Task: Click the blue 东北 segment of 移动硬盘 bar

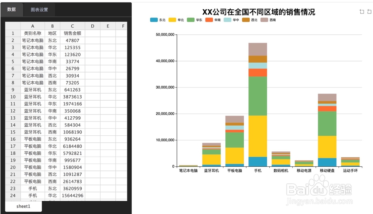Action: [x=327, y=162]
